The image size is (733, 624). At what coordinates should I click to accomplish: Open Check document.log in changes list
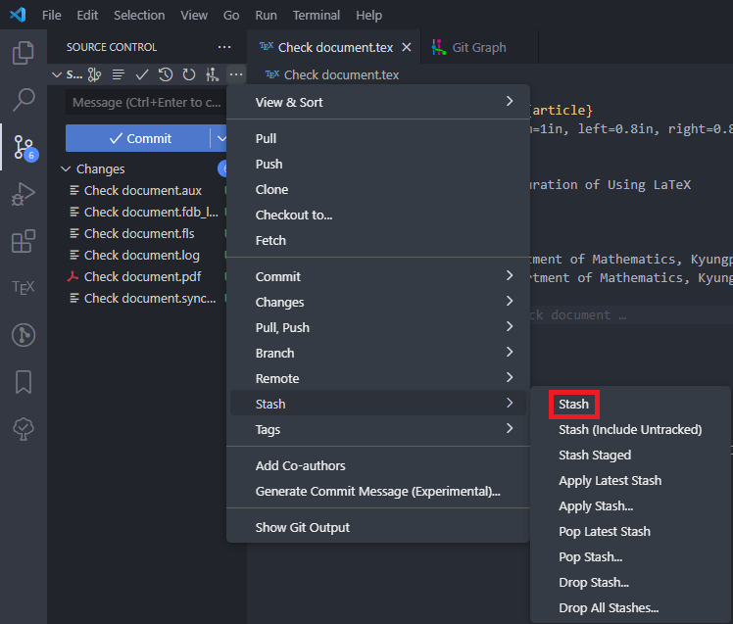(x=142, y=256)
